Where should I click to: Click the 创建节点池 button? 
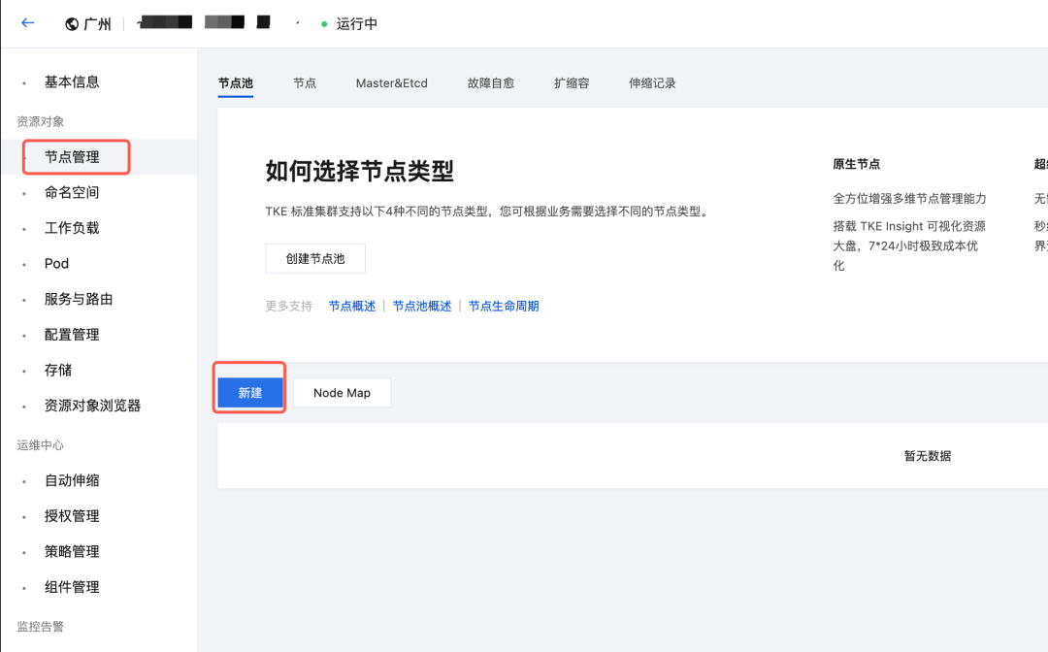(x=315, y=258)
